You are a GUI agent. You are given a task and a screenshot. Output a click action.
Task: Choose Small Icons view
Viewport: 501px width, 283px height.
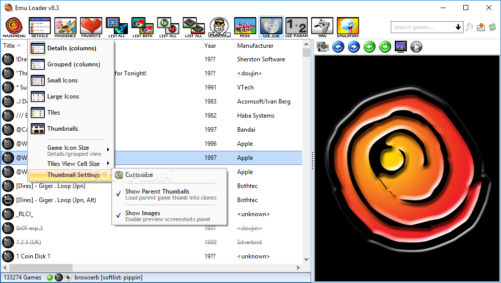[71, 80]
